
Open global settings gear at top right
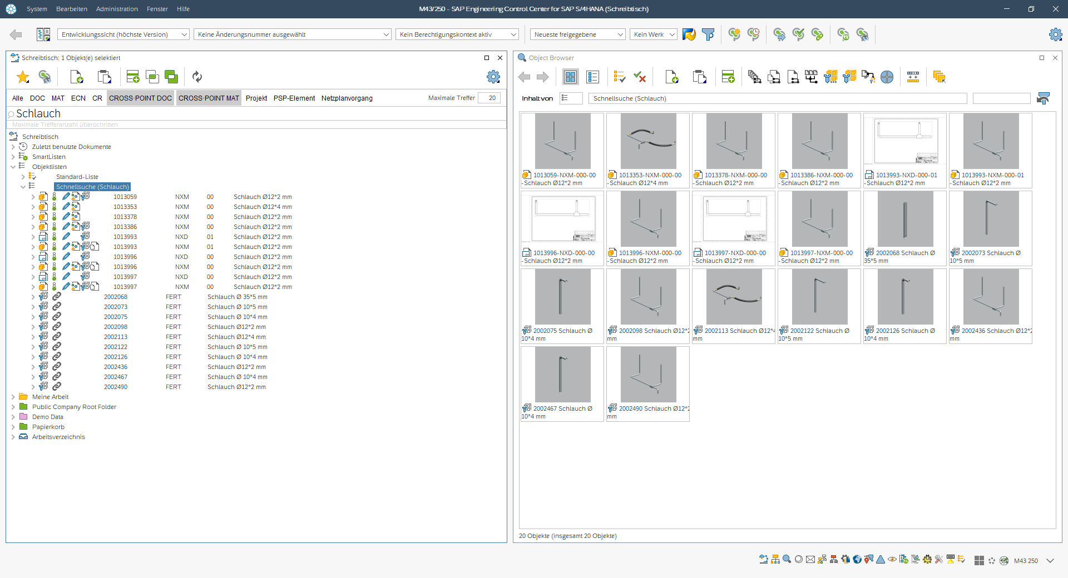pyautogui.click(x=1056, y=34)
